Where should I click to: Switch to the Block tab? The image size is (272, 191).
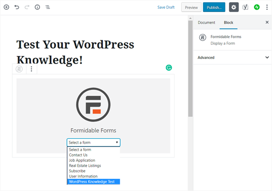tap(228, 23)
